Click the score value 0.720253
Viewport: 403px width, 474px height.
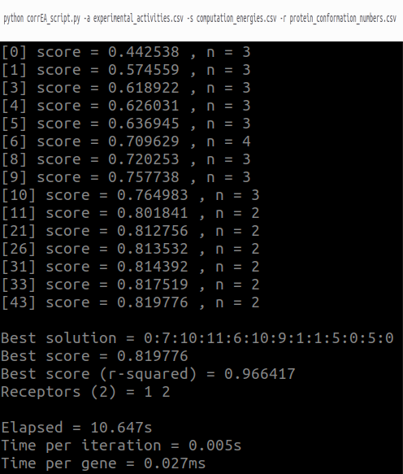[144, 159]
